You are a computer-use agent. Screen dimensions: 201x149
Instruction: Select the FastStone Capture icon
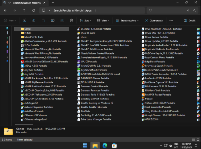click(143, 83)
